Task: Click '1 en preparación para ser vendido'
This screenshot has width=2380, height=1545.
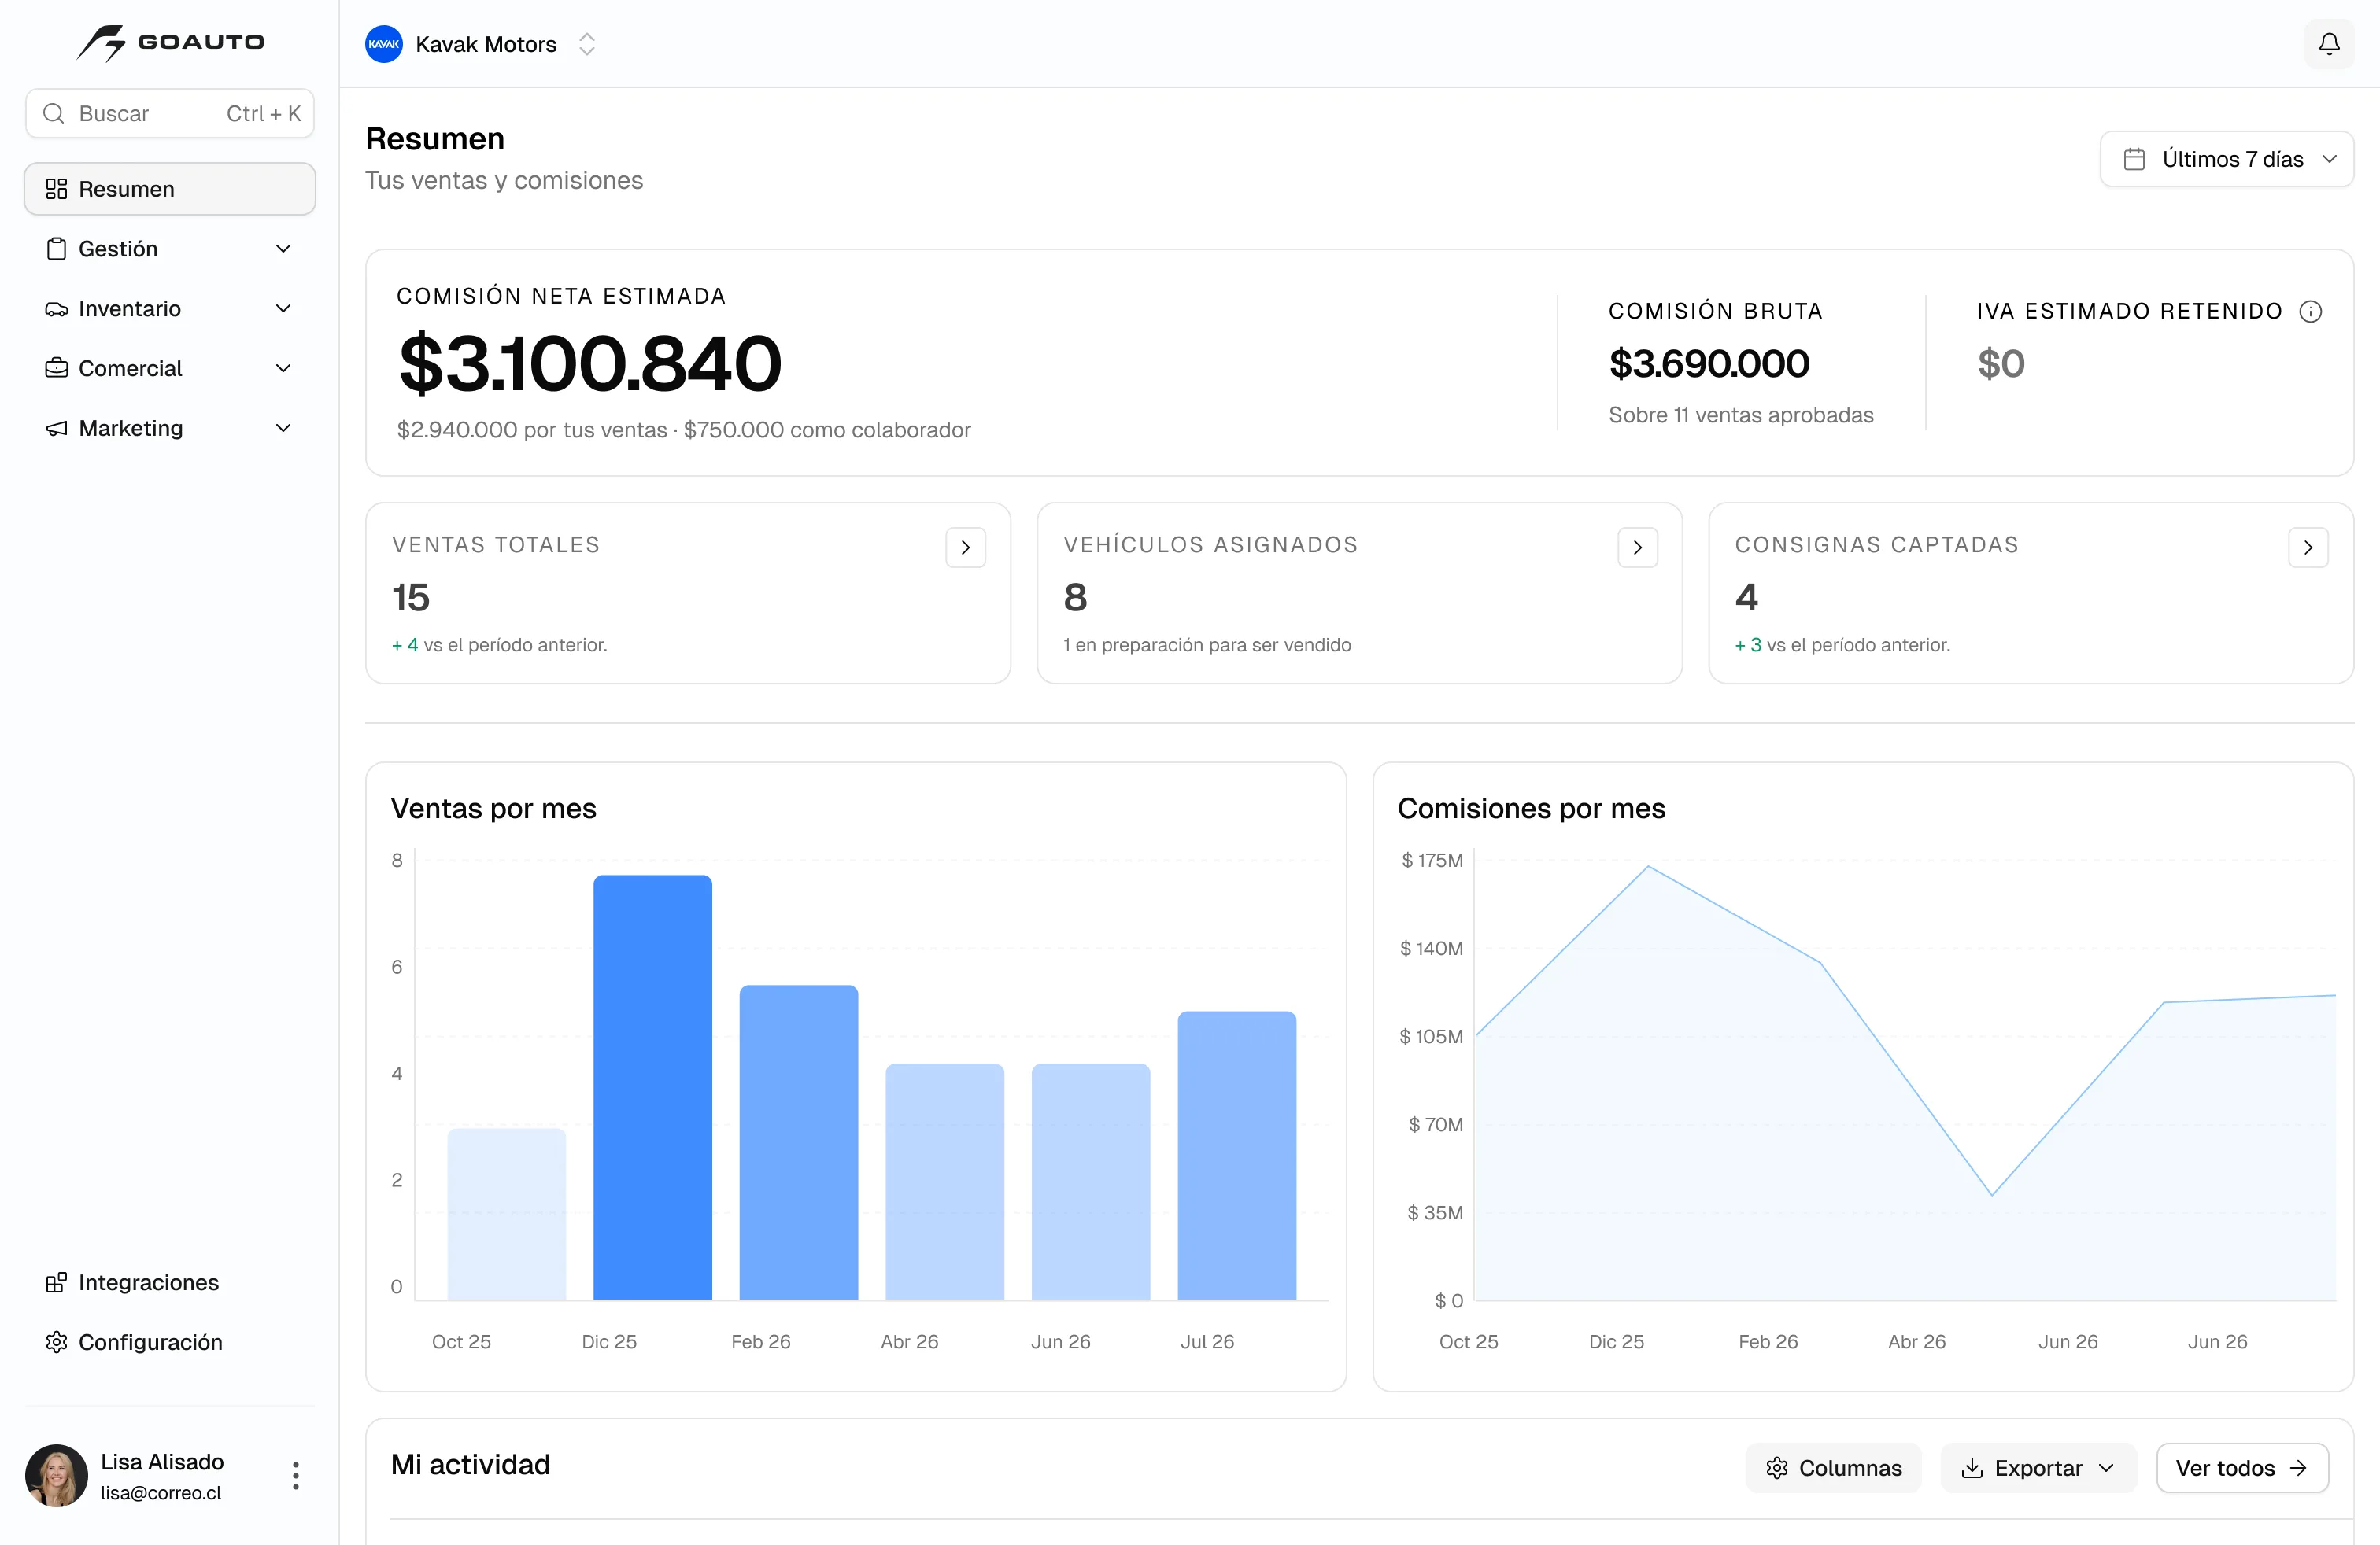Action: tap(1207, 644)
